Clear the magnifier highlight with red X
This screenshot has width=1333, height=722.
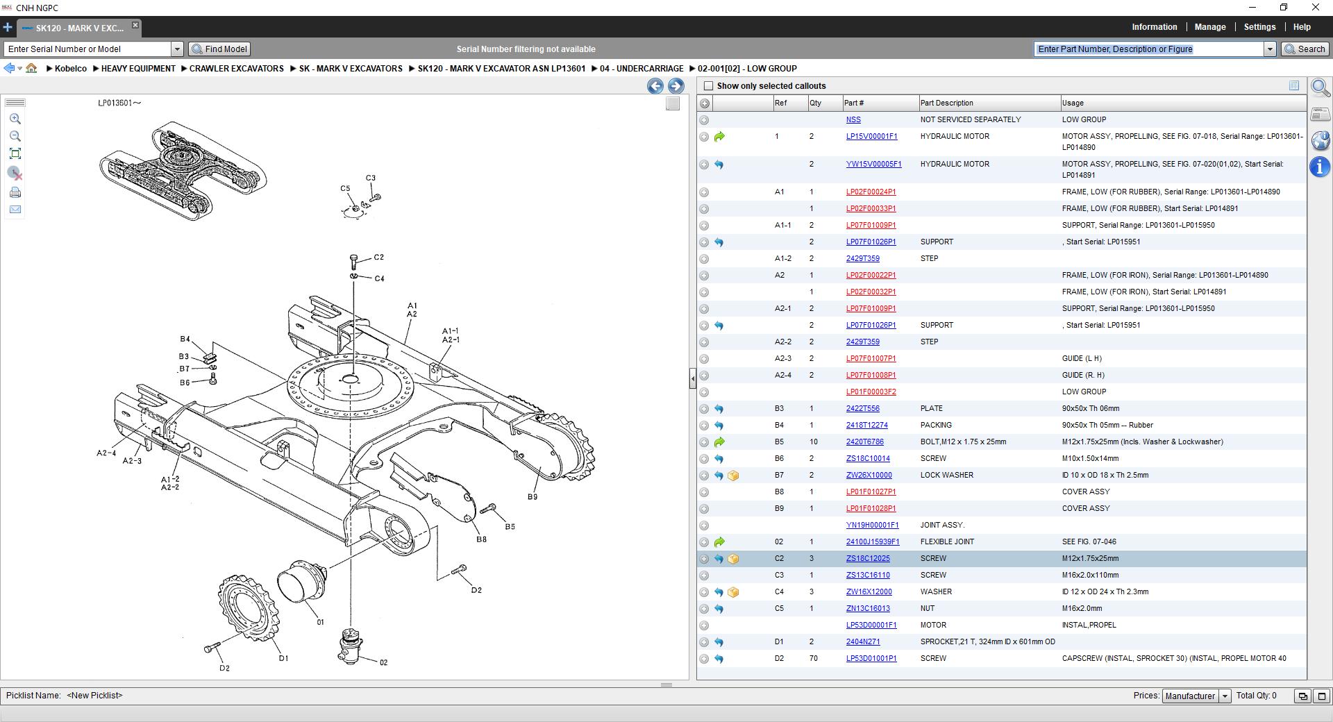pyautogui.click(x=15, y=173)
